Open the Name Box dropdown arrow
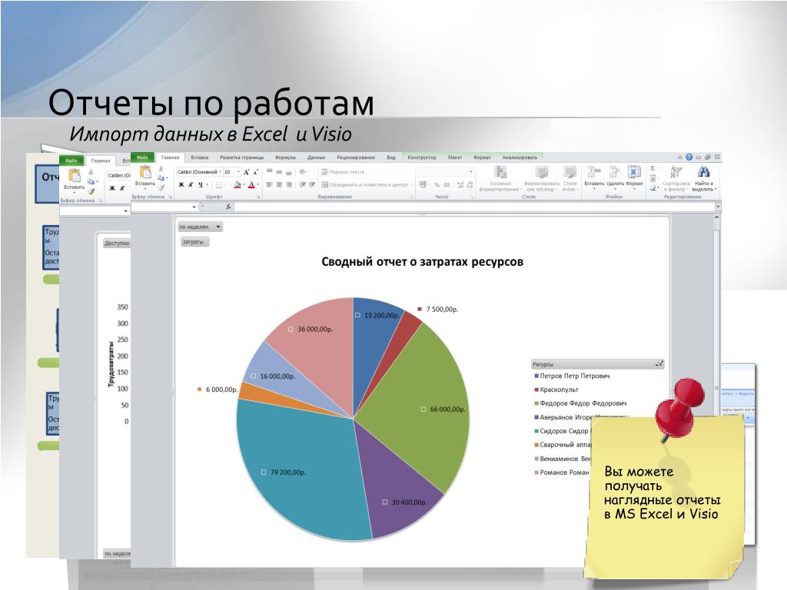 tap(194, 207)
